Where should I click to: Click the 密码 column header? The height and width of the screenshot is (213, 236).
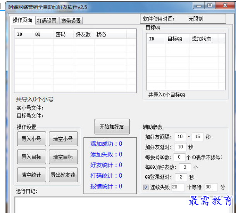[x=64, y=35]
